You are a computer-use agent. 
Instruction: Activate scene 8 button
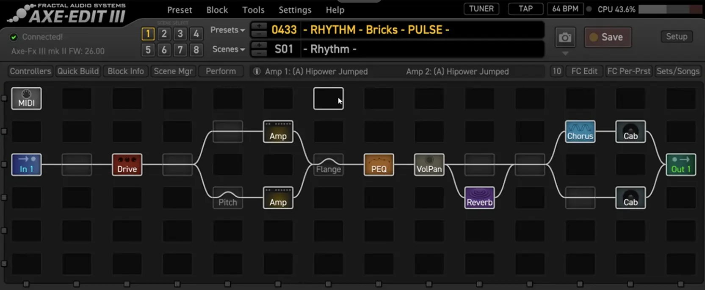coord(196,50)
